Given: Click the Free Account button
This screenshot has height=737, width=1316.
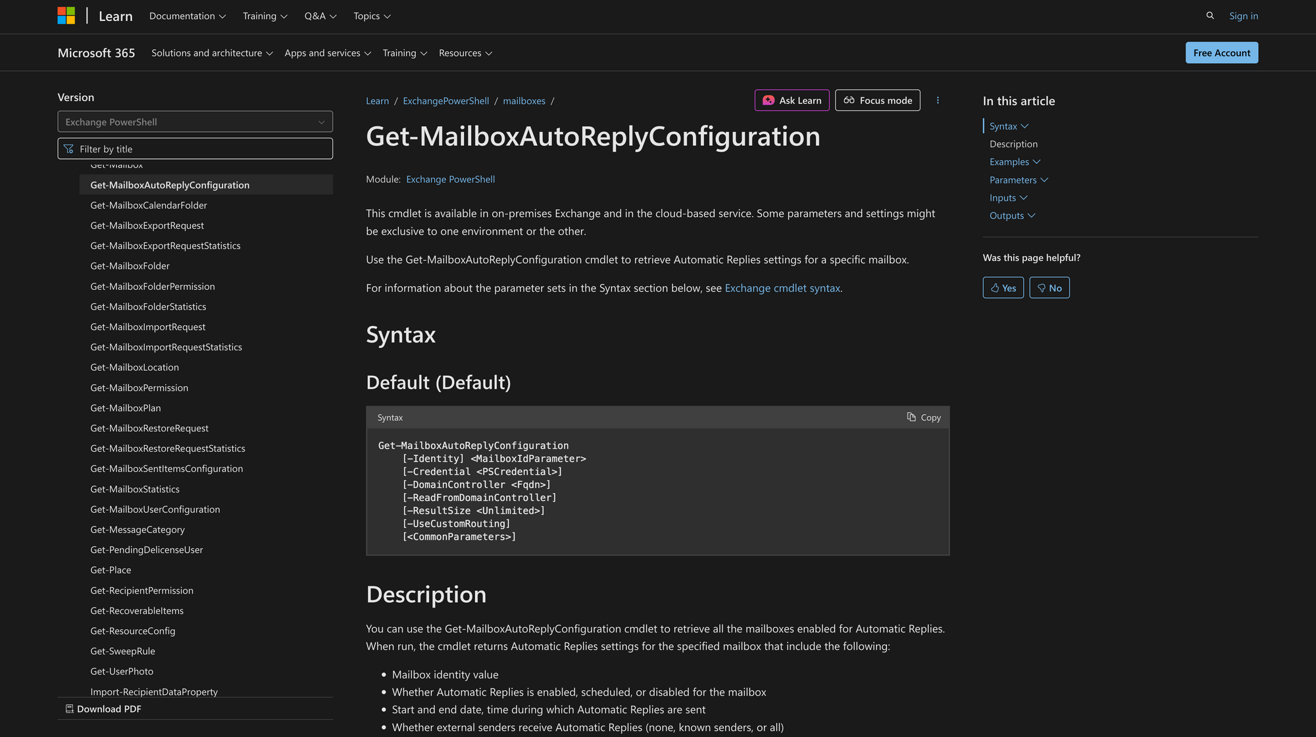Looking at the screenshot, I should tap(1221, 53).
